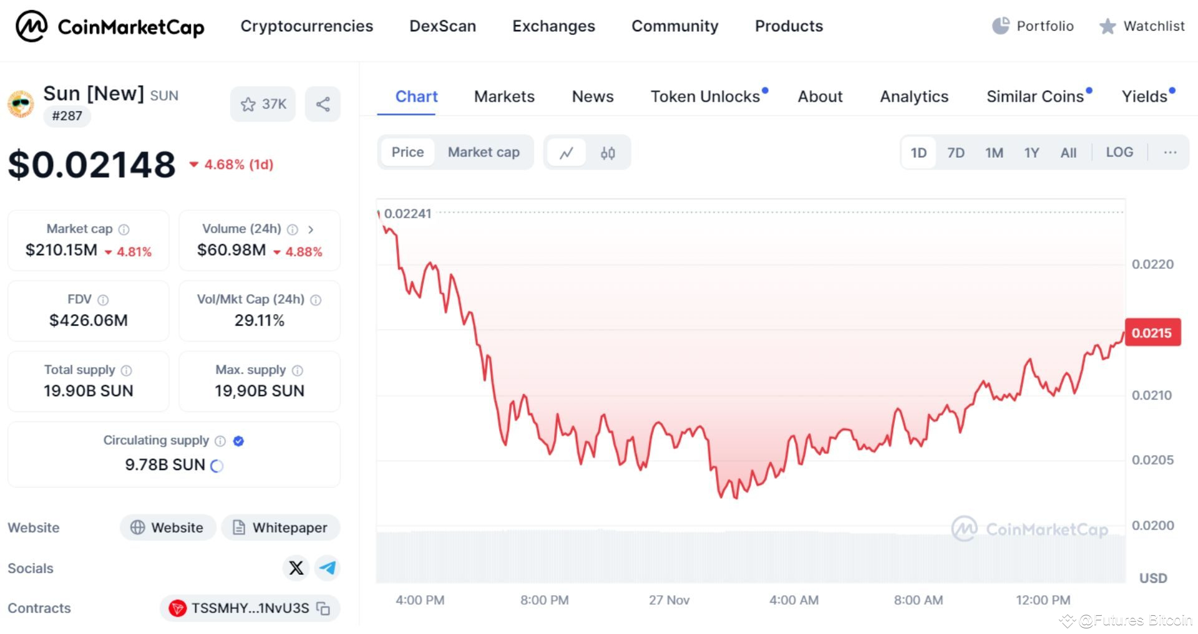Click the volume bars area below chart
The height and width of the screenshot is (634, 1198).
(x=751, y=557)
